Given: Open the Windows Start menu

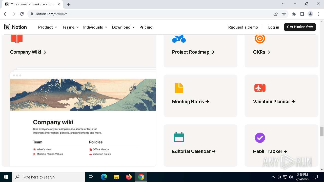Looking at the screenshot, I should tap(6, 177).
